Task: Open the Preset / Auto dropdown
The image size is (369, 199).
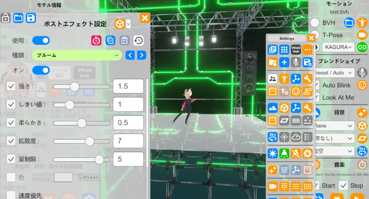Action: coord(334,73)
